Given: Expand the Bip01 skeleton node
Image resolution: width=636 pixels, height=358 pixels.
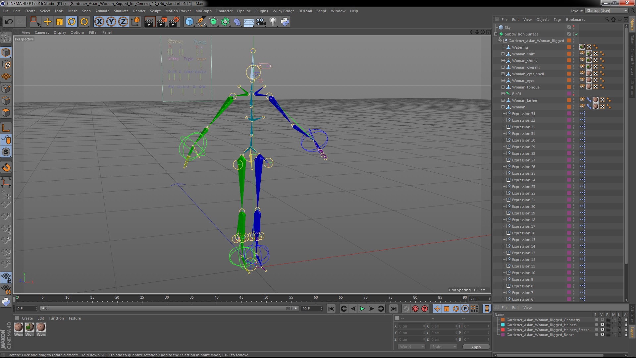Looking at the screenshot, I should [503, 94].
